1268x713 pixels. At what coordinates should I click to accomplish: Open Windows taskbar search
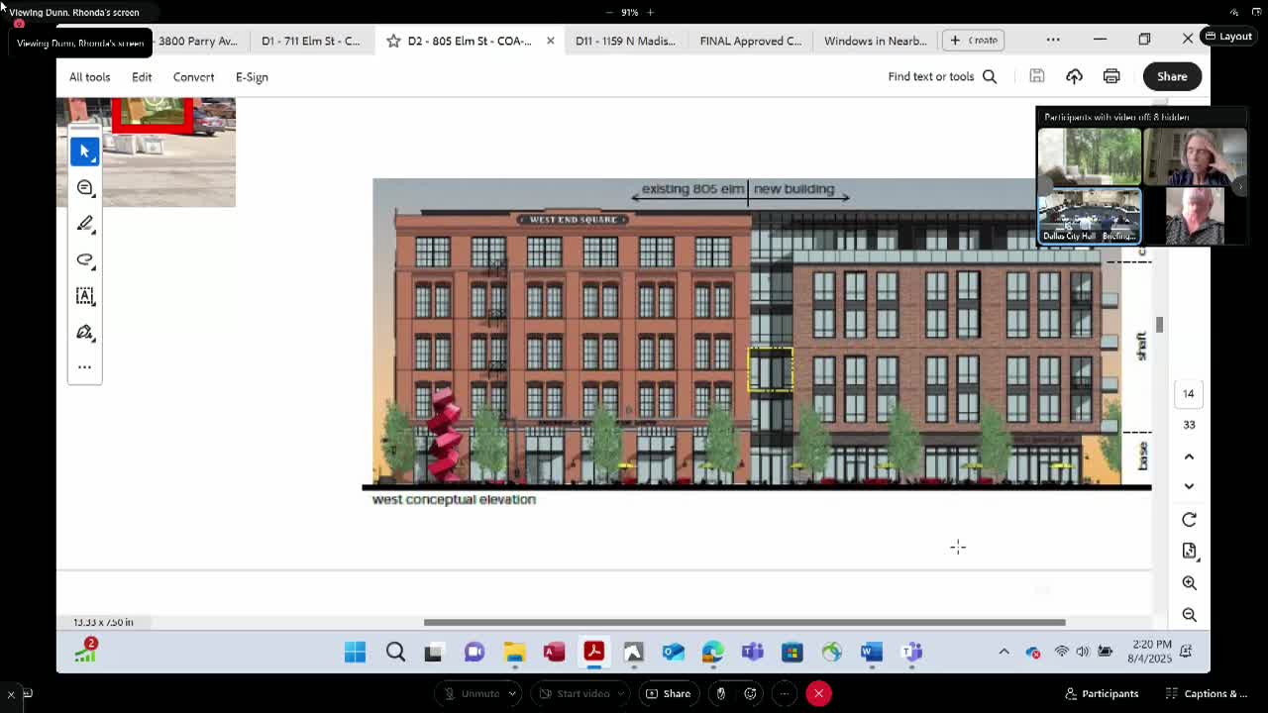coord(395,652)
